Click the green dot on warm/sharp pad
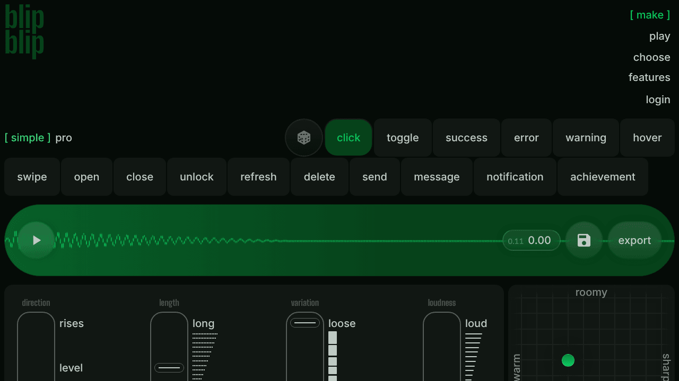679x381 pixels. (x=568, y=360)
